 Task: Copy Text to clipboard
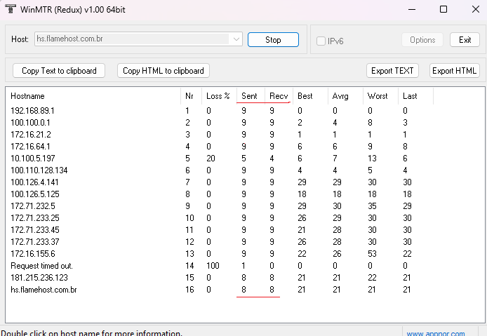[59, 71]
